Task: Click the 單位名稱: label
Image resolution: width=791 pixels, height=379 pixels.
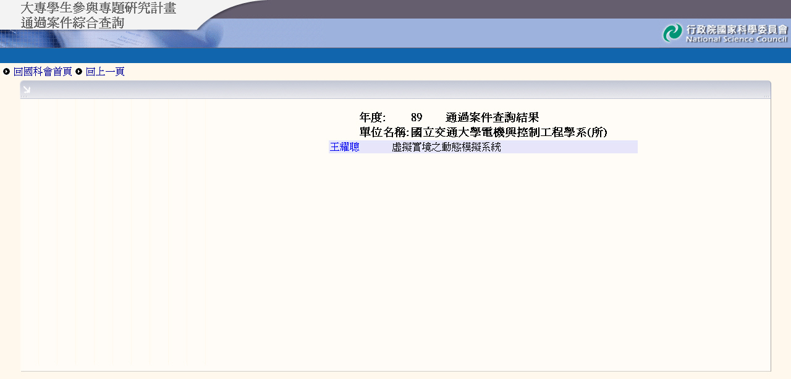Action: pos(384,132)
